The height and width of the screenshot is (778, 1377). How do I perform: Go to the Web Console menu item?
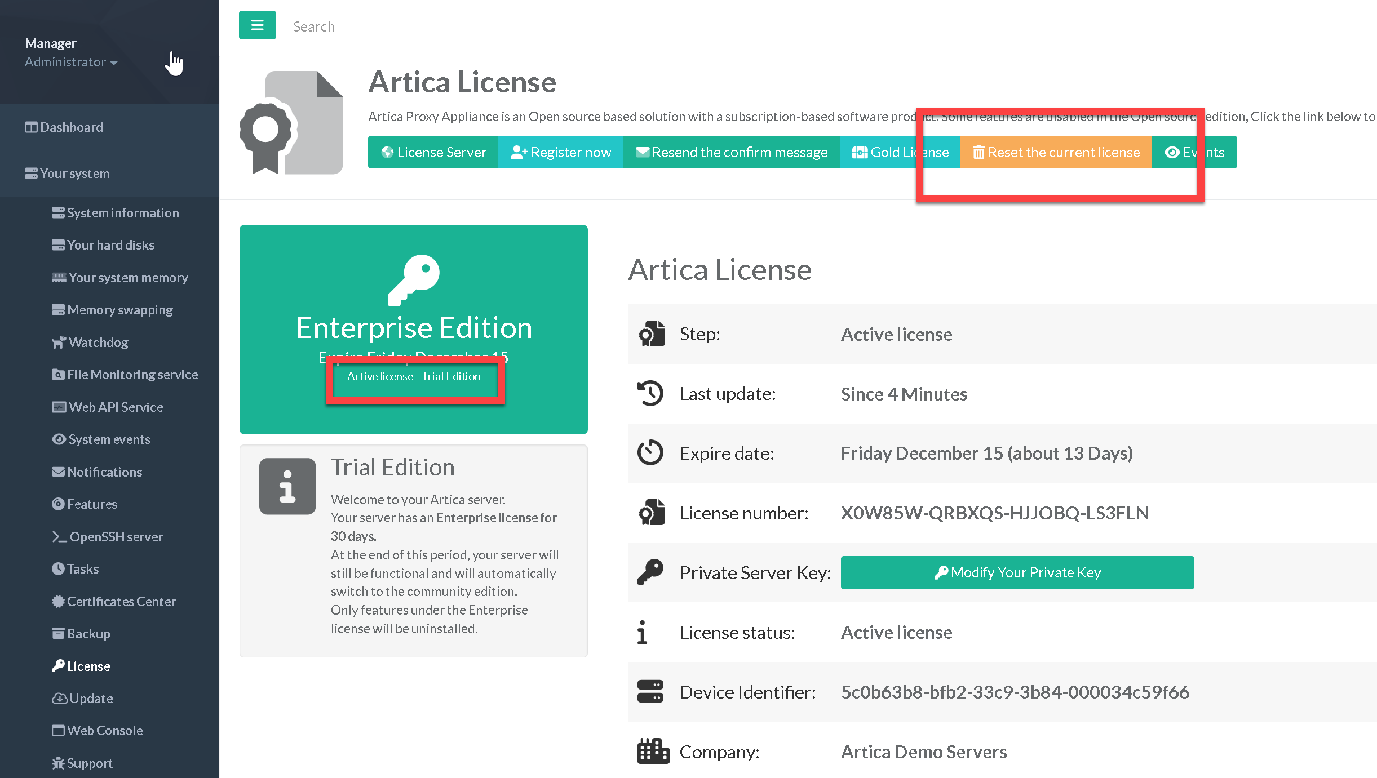click(104, 731)
